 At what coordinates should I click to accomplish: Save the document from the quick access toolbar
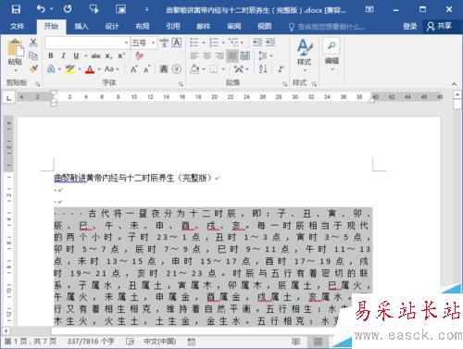pos(16,9)
